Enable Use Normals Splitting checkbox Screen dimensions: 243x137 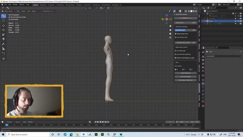(x=175, y=54)
